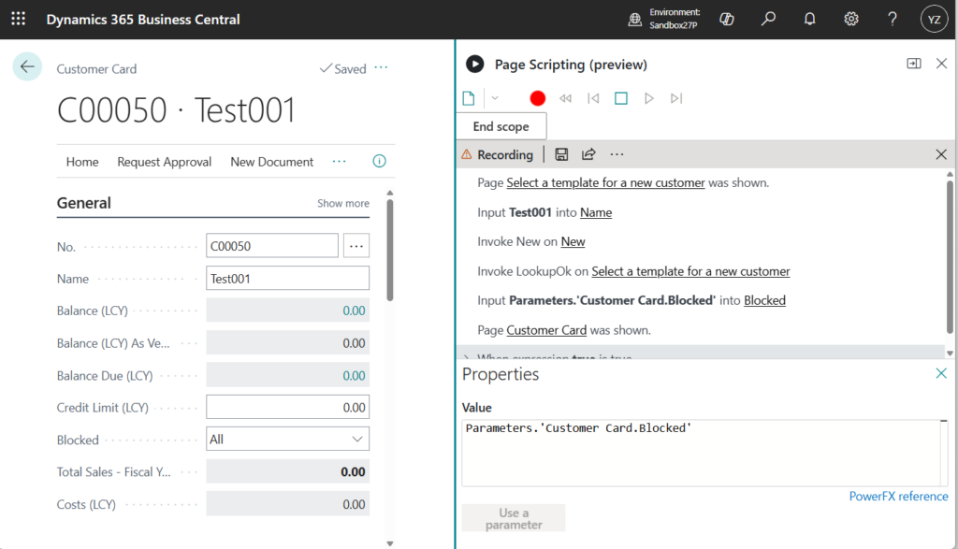The image size is (958, 549).
Task: Open the app launcher waffle menu
Action: pos(19,19)
